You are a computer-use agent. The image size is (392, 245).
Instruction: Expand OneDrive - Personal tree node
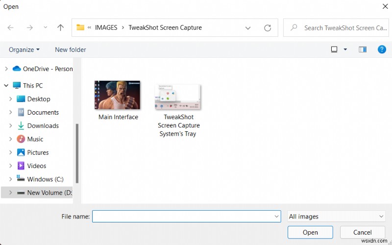(x=6, y=69)
